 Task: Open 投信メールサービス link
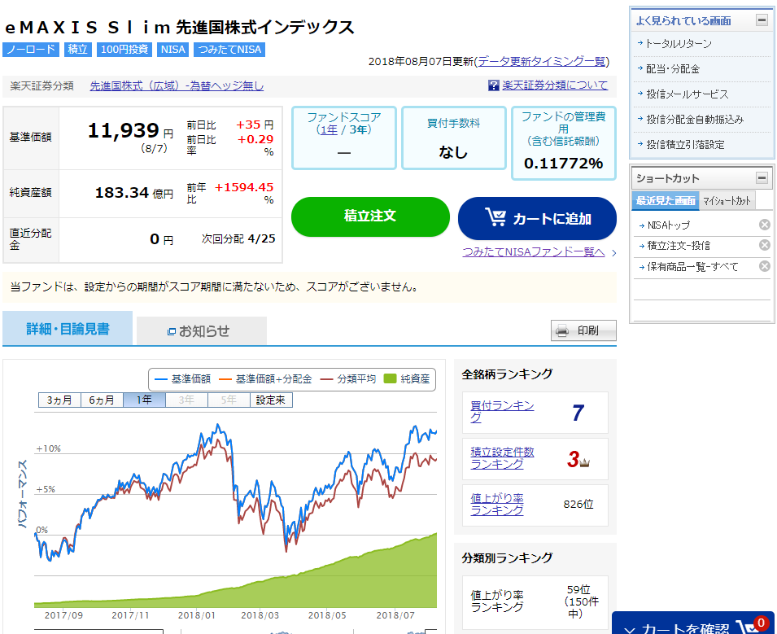(687, 94)
